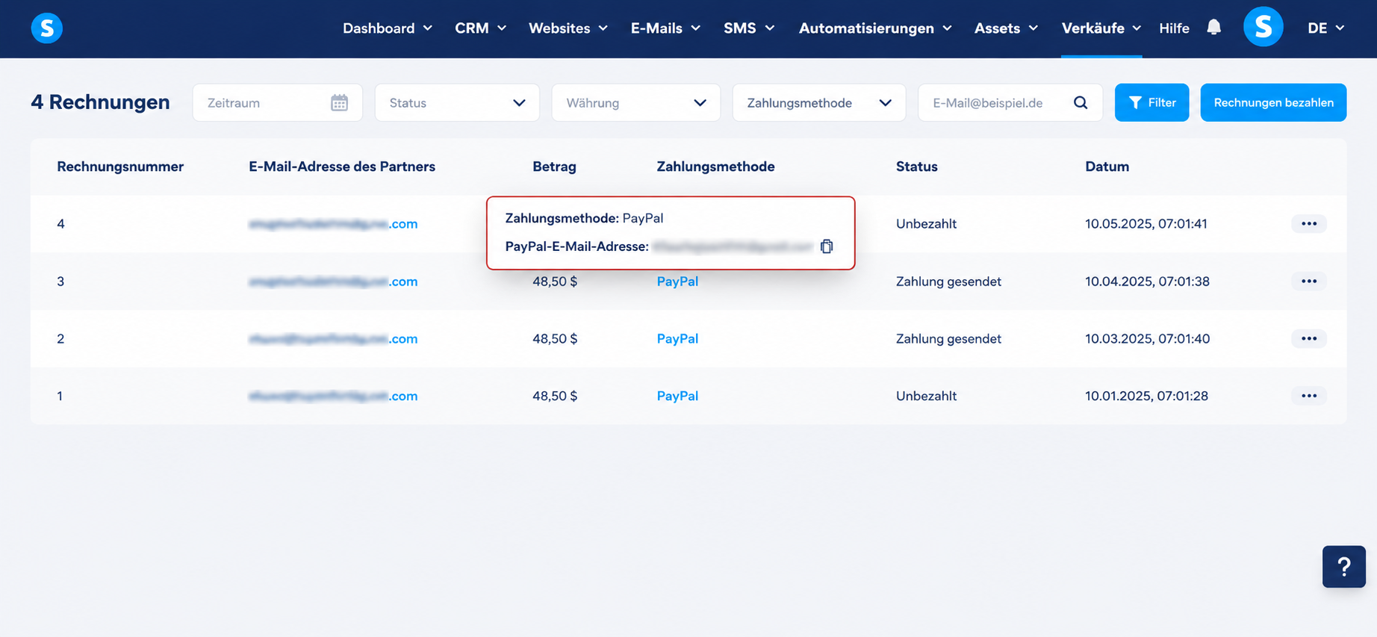Click the 48,50 $ amount of invoice 1
This screenshot has height=637, width=1377.
point(555,396)
